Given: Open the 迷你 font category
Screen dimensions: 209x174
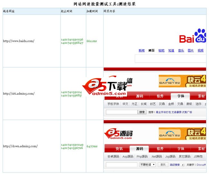Looking at the screenshot, I should 198,104.
